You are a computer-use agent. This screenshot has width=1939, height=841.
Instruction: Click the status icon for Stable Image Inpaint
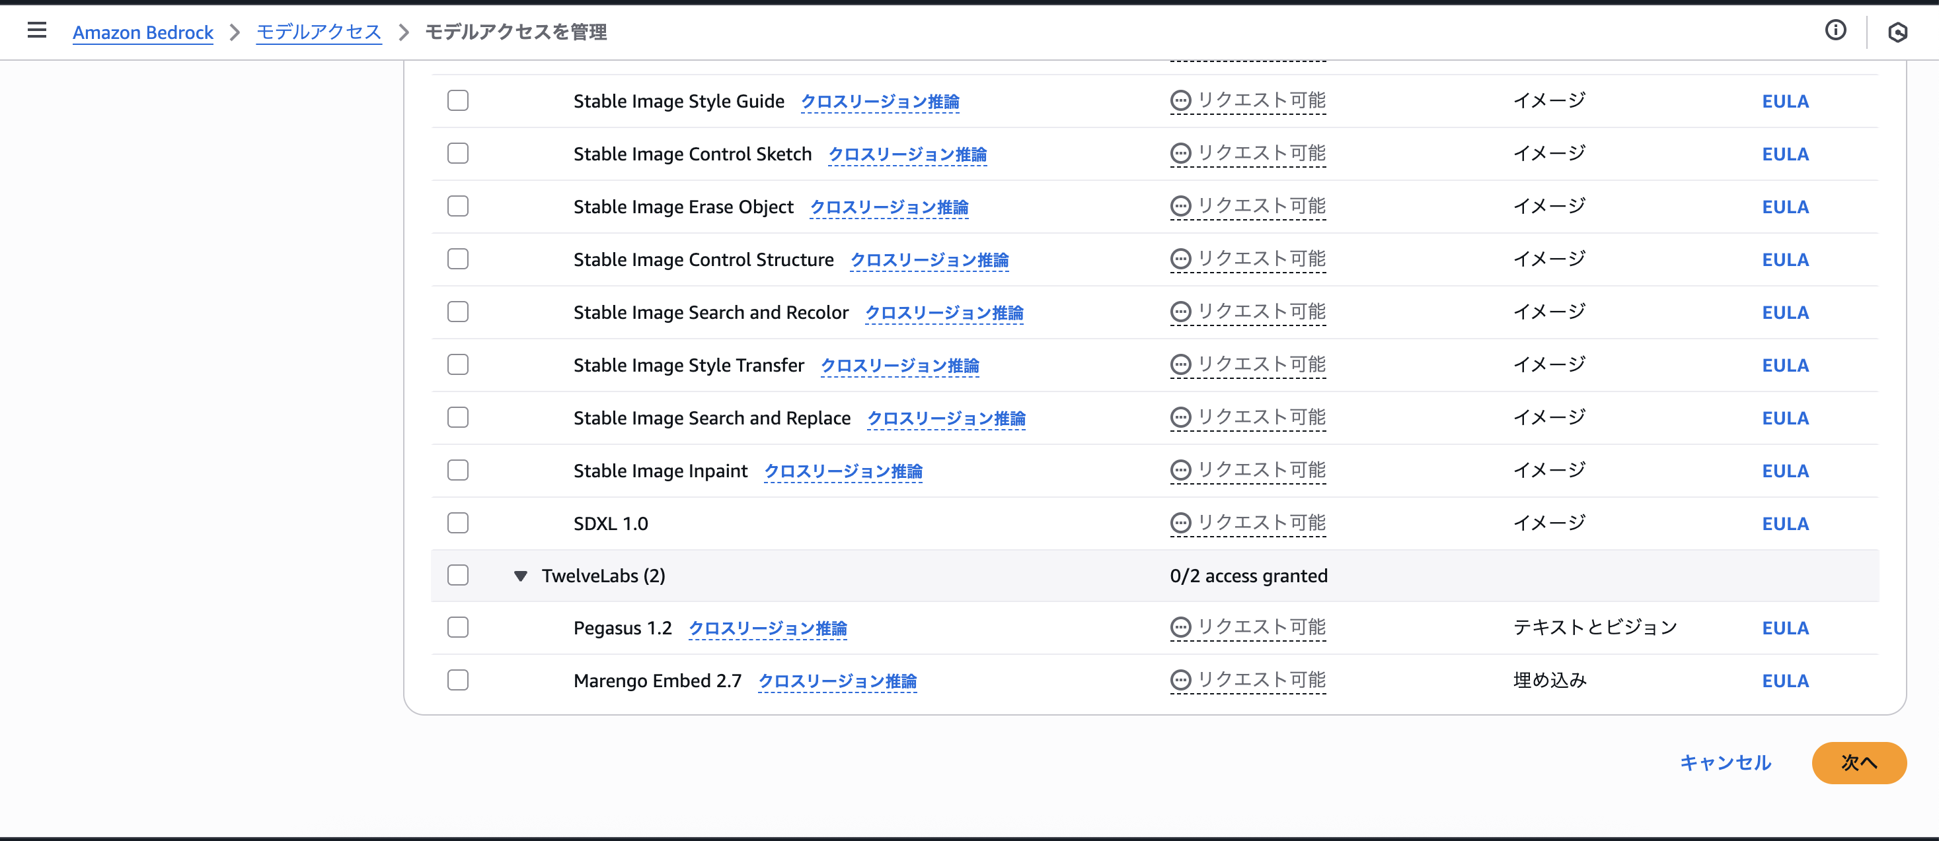1180,471
